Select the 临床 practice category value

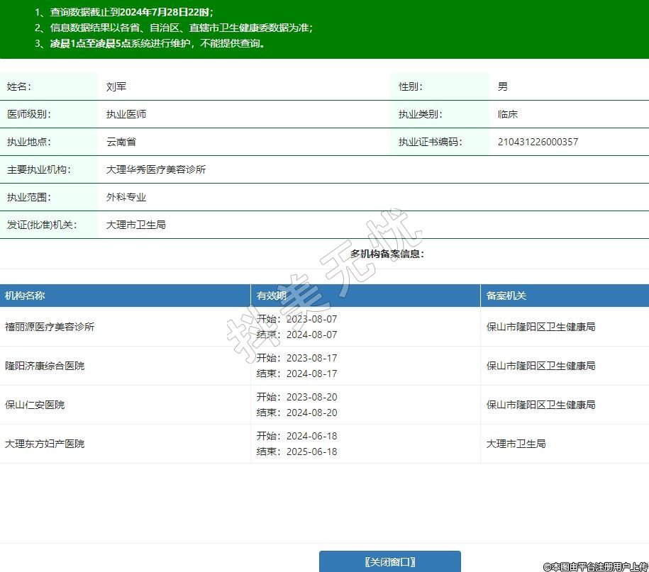tap(508, 114)
